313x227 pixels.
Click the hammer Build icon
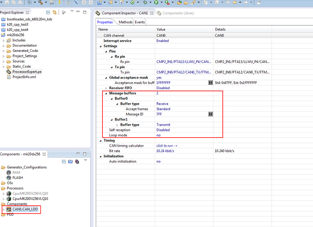tap(40, 3)
